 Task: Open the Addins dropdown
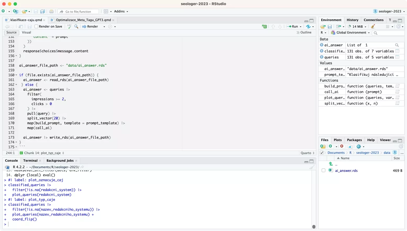(x=121, y=12)
